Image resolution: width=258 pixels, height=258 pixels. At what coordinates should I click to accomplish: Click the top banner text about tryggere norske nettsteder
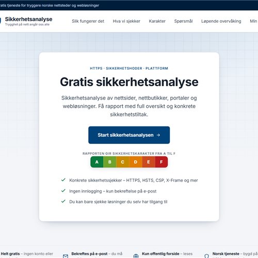coord(50,5)
